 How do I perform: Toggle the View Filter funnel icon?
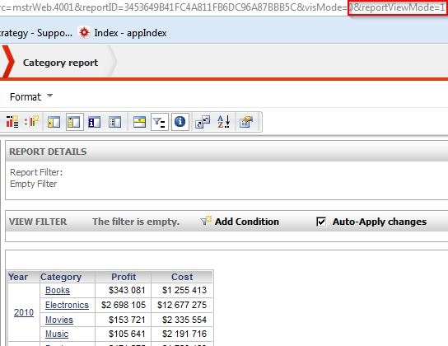[160, 122]
